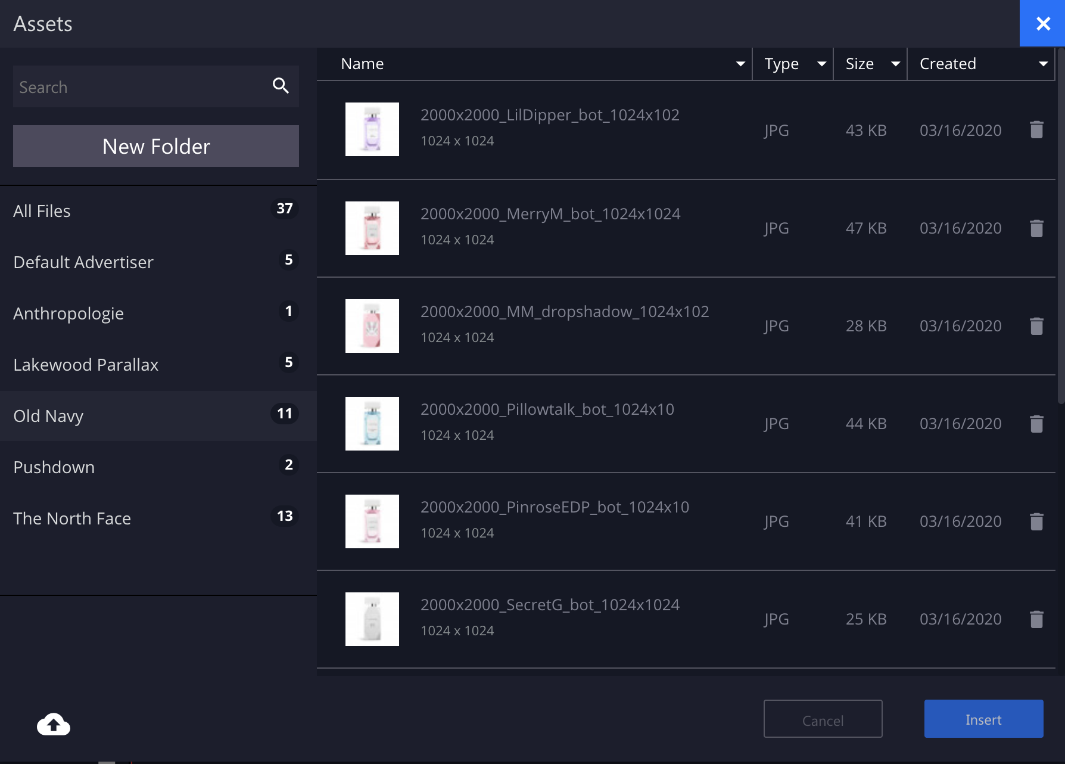This screenshot has height=764, width=1065.
Task: Select the All Files folder
Action: 158,211
